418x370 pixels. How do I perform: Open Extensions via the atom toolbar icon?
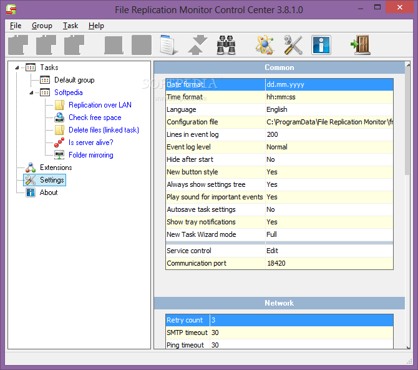point(265,45)
